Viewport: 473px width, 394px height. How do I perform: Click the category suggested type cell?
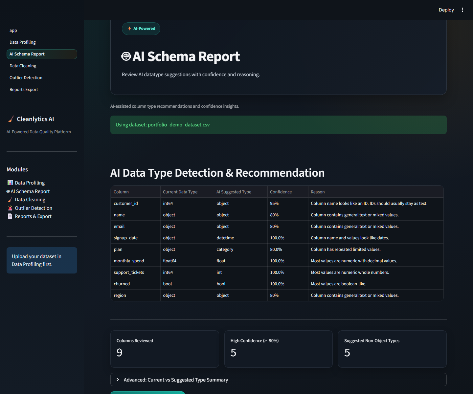coord(241,249)
